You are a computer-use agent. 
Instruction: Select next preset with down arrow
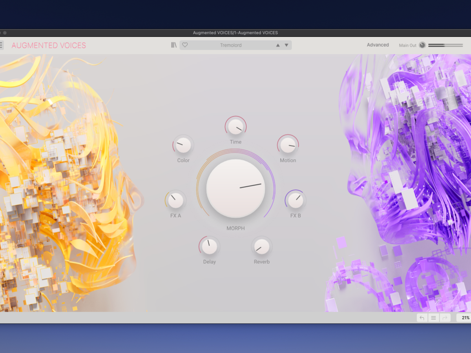[x=287, y=45]
